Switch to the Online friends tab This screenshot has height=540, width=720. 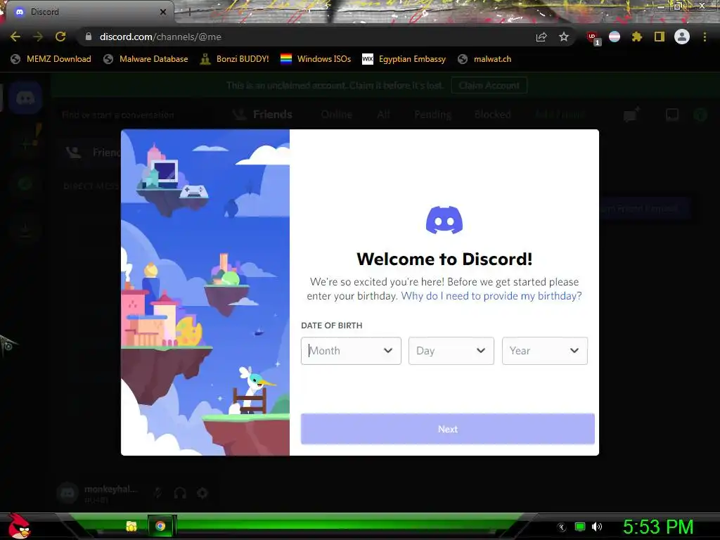pos(337,115)
